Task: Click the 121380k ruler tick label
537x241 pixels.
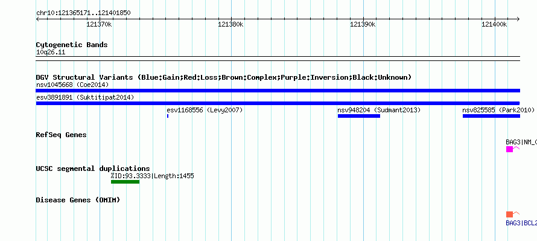Action: pos(231,24)
